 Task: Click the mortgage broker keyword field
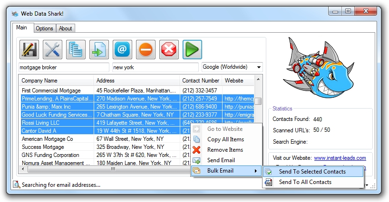tap(64, 67)
